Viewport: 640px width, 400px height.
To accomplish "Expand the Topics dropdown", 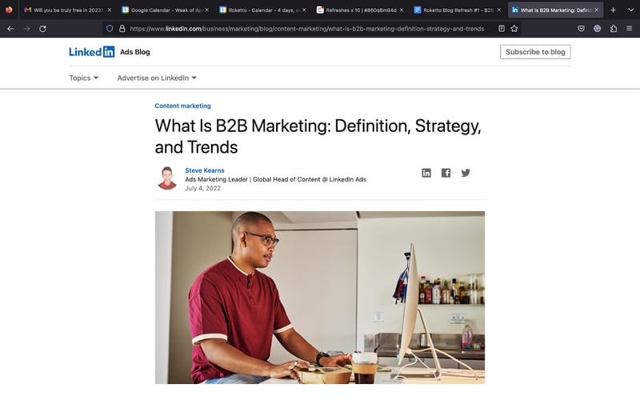I will (x=84, y=78).
